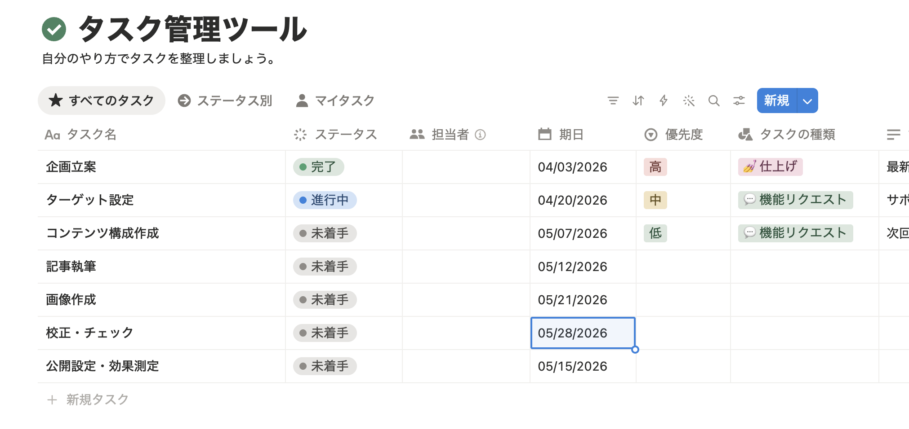
Task: Click the plus icon for 新規タスク
Action: point(52,399)
